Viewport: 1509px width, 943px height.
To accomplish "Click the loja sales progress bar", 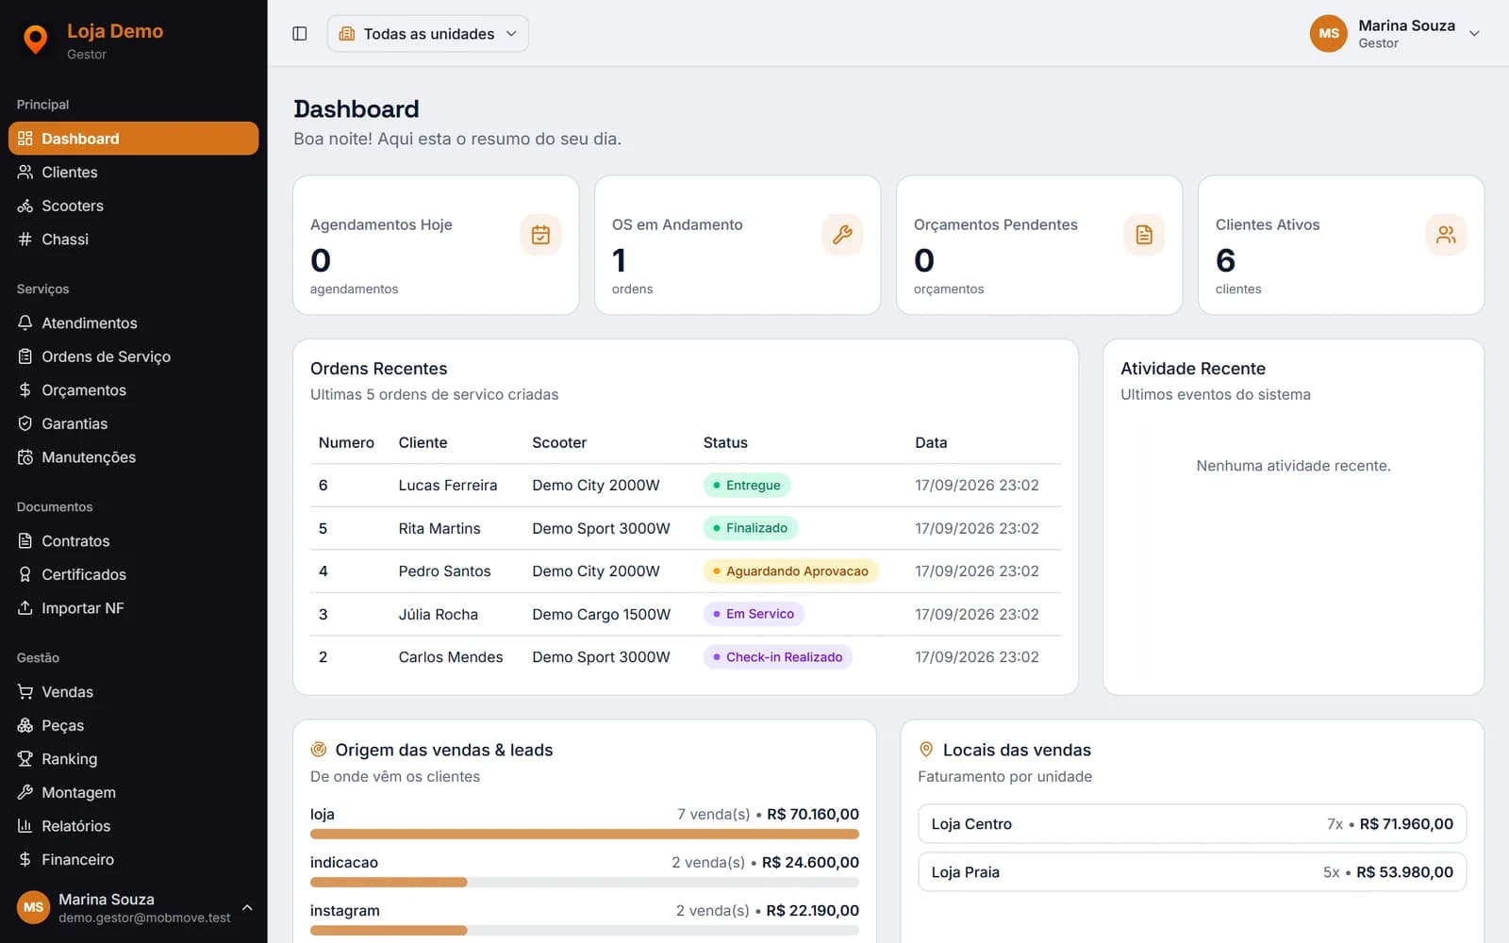I will 585,834.
